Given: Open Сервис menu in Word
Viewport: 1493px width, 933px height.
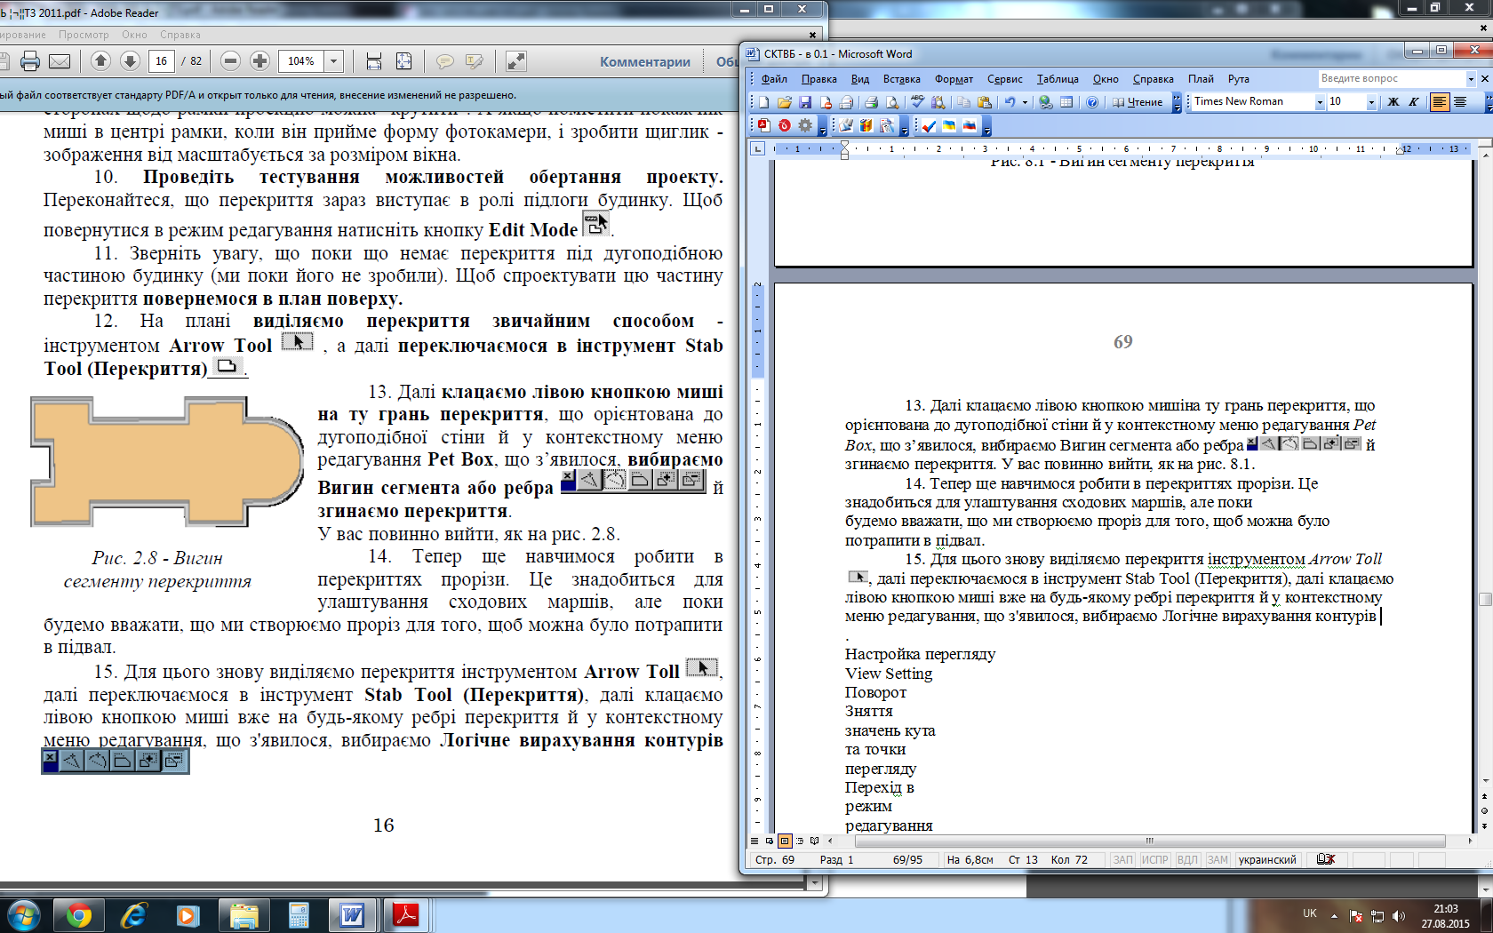Looking at the screenshot, I should click(x=1004, y=79).
